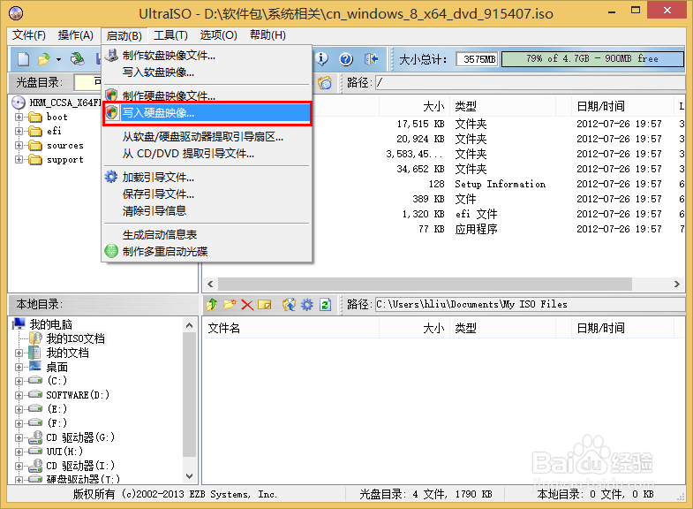Close the 启动(B) menu
Viewport: 693px width, 509px height.
[x=124, y=35]
